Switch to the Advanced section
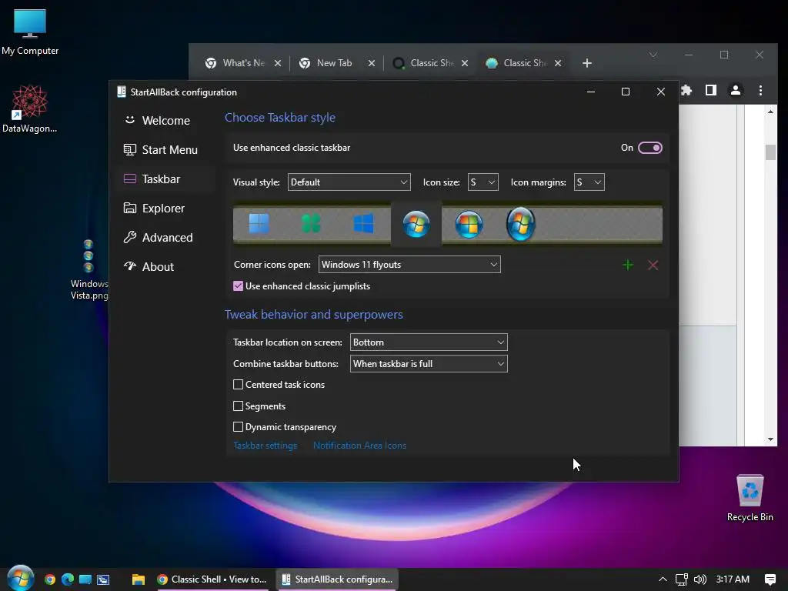The width and height of the screenshot is (788, 591). tap(165, 237)
